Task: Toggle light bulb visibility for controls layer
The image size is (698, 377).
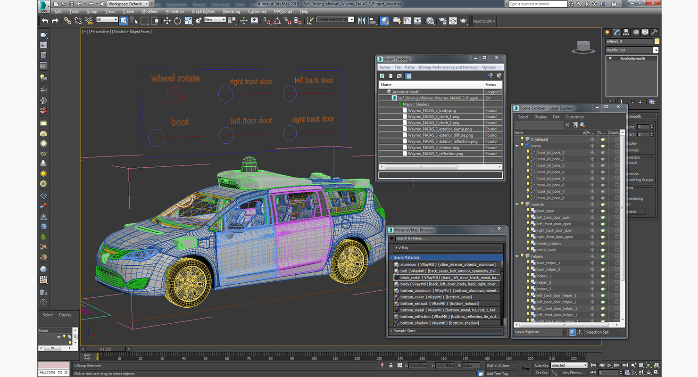Action: (522, 204)
